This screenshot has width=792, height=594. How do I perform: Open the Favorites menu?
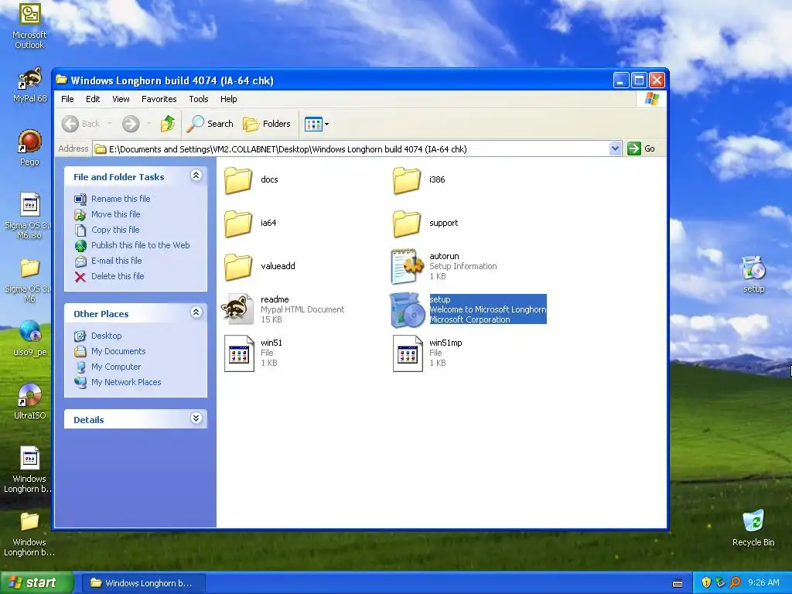[x=159, y=99]
